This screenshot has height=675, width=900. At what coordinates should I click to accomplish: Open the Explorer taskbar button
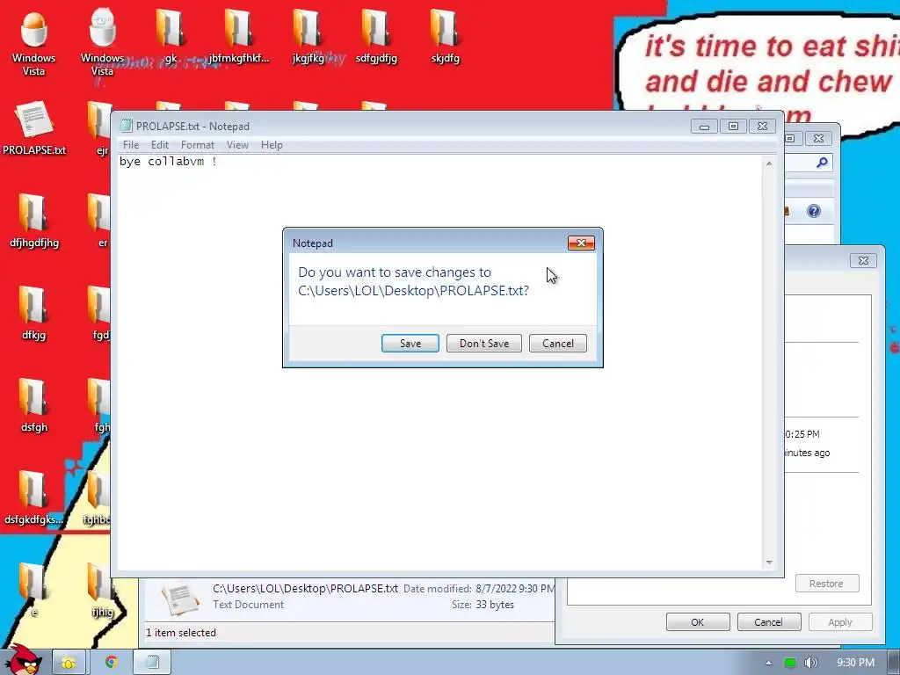pos(69,662)
